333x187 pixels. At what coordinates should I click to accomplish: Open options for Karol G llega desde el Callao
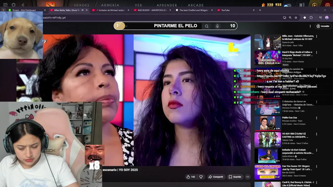pos(316,53)
